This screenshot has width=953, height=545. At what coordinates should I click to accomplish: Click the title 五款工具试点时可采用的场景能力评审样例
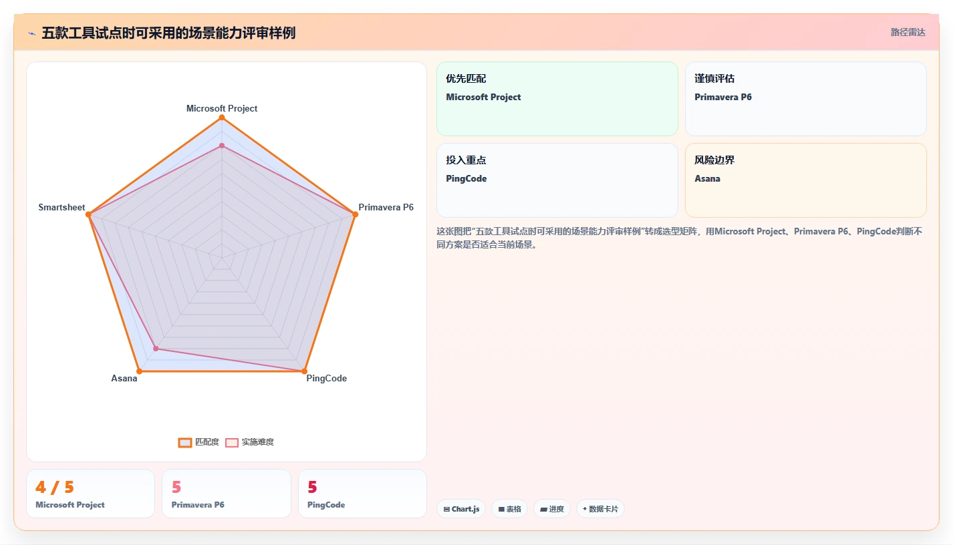click(x=168, y=33)
